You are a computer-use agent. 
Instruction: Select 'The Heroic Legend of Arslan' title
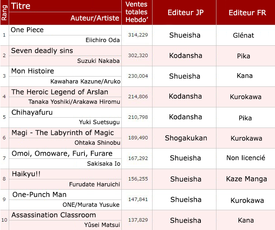60,92
